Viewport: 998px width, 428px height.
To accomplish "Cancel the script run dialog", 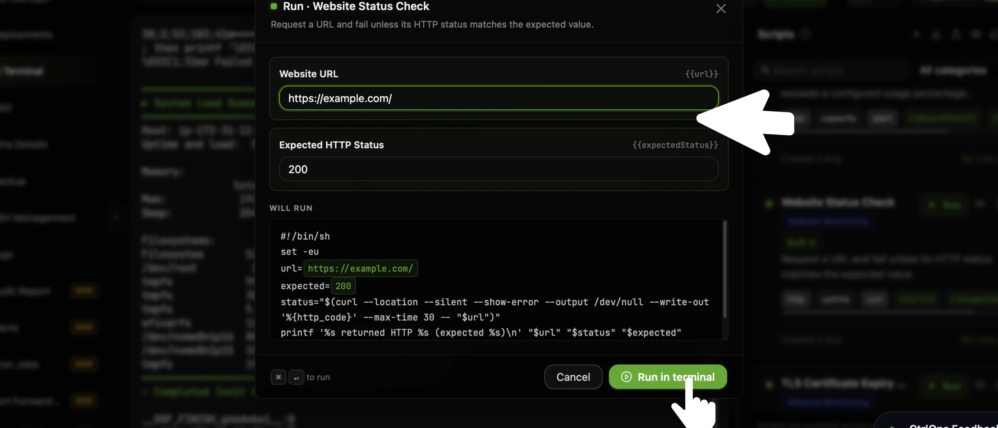I will 573,377.
